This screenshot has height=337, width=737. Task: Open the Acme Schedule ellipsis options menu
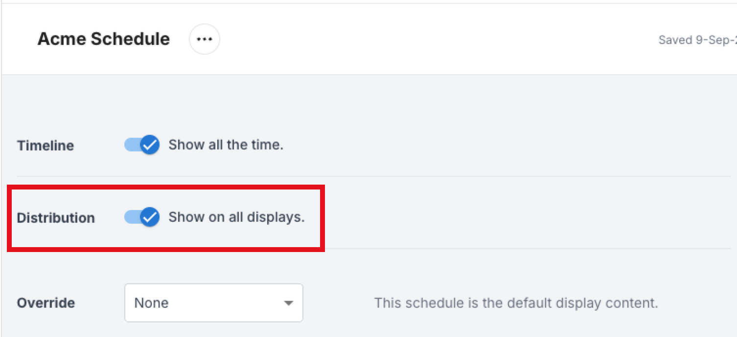tap(205, 39)
